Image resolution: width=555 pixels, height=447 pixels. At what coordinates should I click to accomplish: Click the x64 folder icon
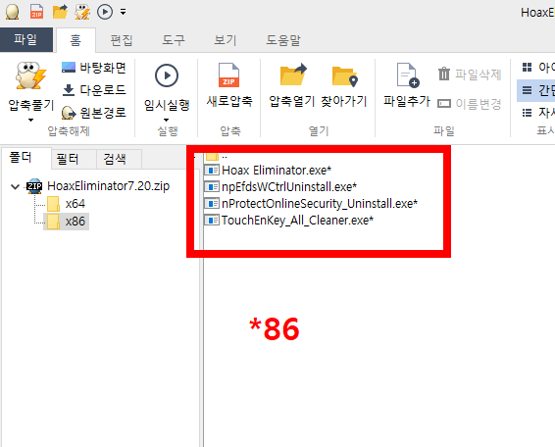(54, 204)
